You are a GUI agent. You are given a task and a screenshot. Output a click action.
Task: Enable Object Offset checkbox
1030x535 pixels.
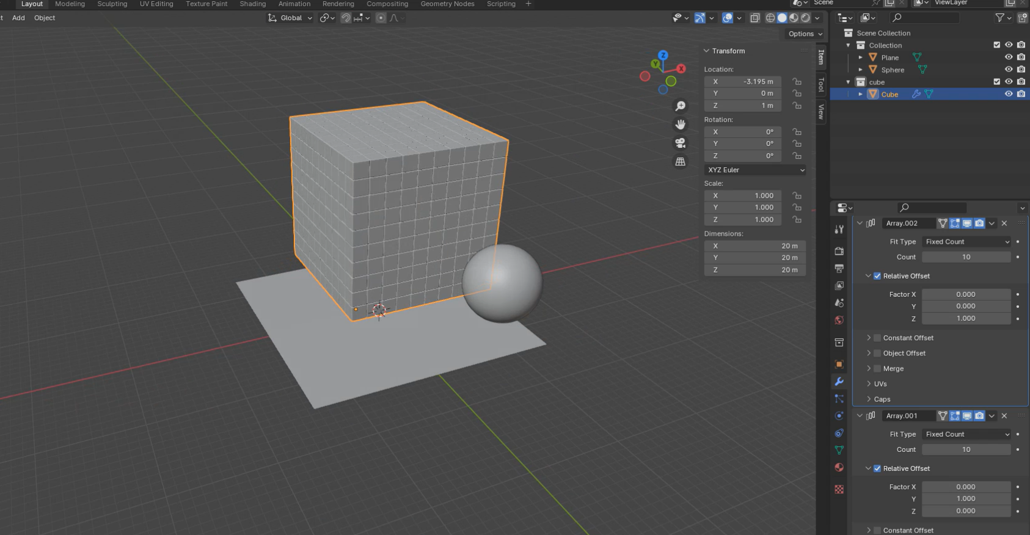[877, 353]
